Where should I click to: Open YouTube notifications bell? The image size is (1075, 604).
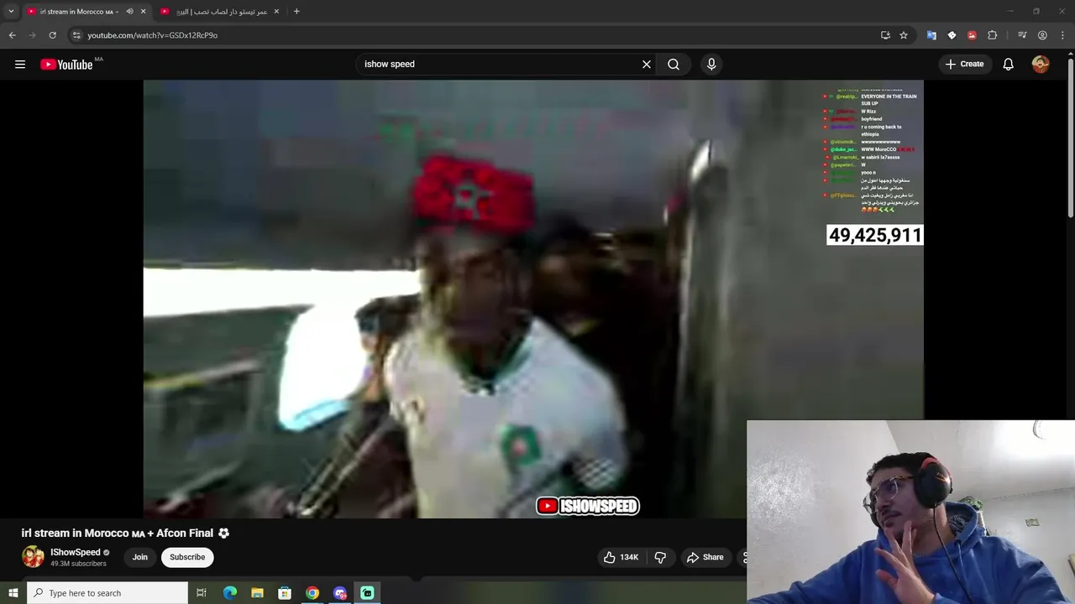1008,64
